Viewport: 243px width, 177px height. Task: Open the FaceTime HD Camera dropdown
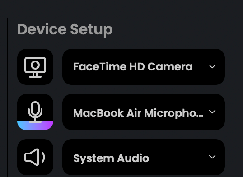tap(144, 67)
